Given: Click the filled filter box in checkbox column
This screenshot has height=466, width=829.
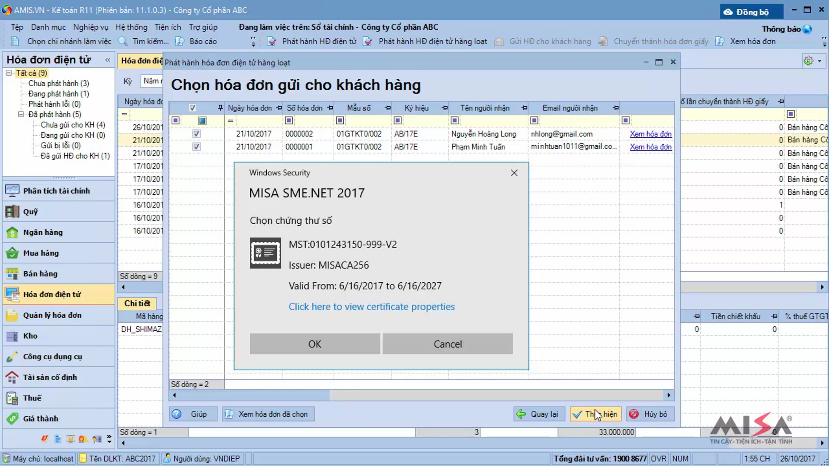Looking at the screenshot, I should pos(202,120).
